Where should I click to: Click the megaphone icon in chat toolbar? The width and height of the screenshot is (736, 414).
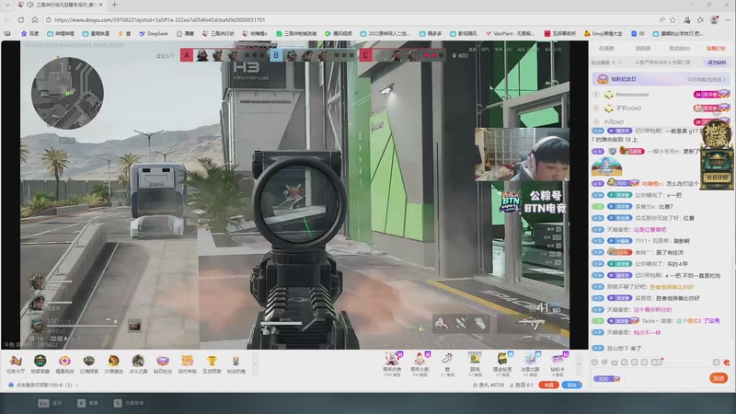(604, 362)
